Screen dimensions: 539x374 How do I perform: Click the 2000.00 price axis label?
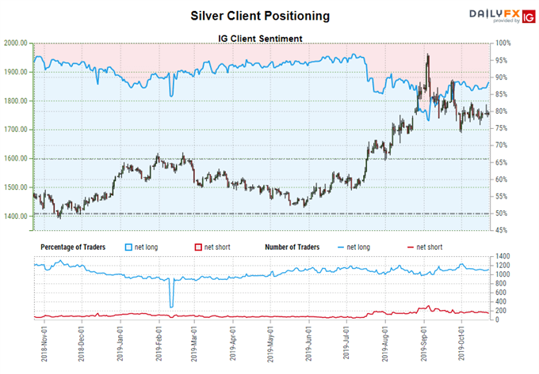[x=15, y=43]
